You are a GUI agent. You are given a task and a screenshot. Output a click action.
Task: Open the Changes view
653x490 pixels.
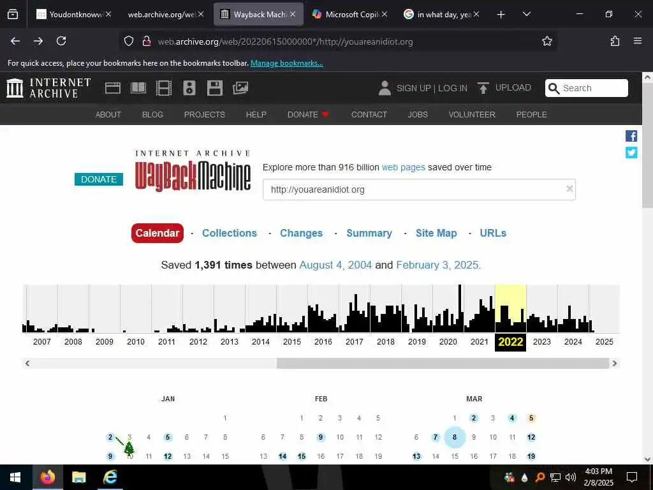pos(301,233)
